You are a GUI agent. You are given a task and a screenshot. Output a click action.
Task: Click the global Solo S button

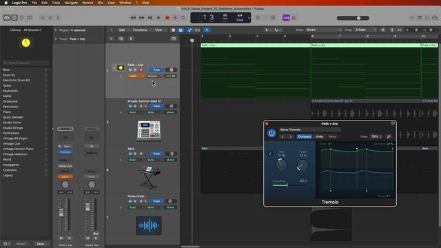(x=131, y=39)
